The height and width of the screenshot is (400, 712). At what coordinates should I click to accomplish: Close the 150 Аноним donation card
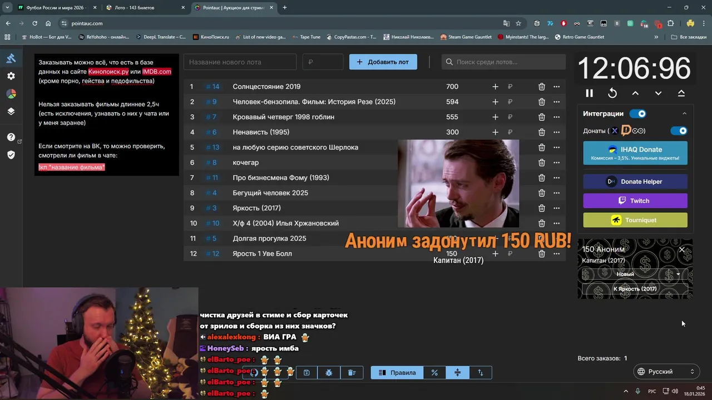pyautogui.click(x=682, y=249)
